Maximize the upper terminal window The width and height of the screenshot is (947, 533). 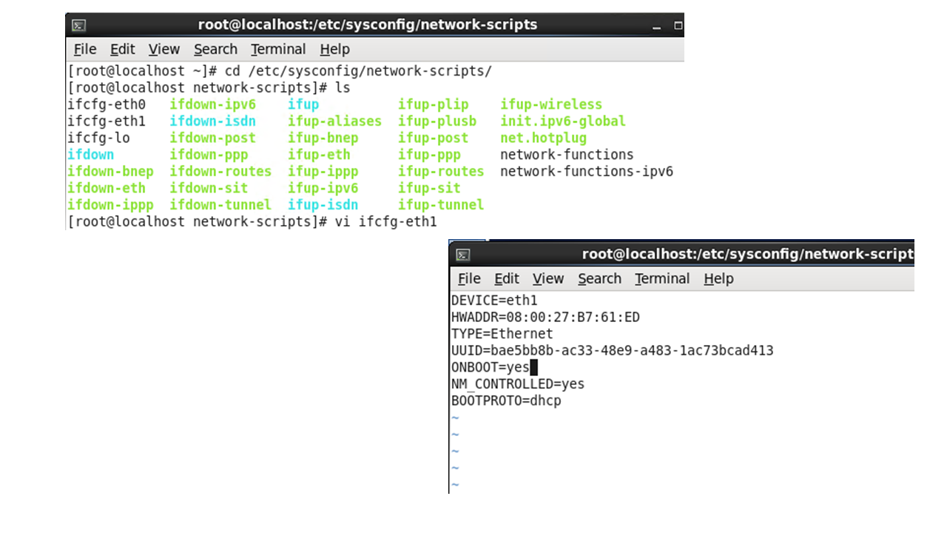coord(677,26)
